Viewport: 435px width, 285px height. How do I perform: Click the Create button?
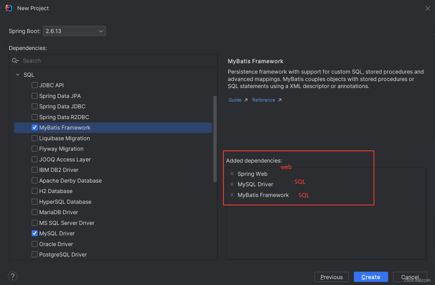click(371, 277)
